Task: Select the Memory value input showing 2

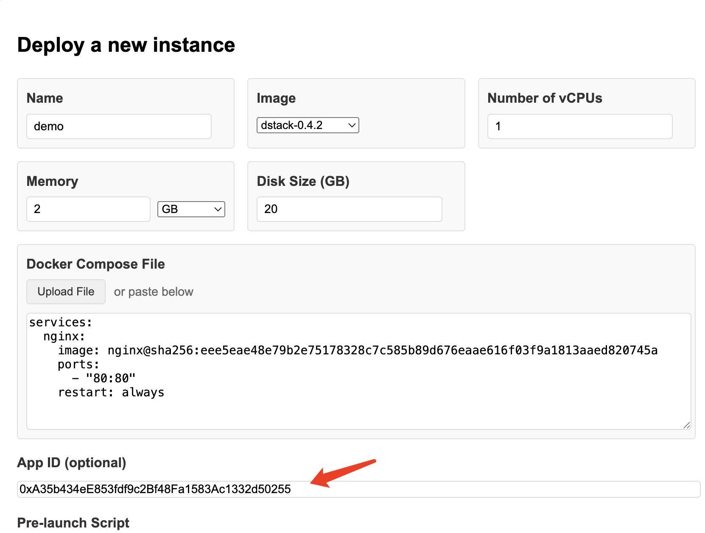Action: coord(88,209)
